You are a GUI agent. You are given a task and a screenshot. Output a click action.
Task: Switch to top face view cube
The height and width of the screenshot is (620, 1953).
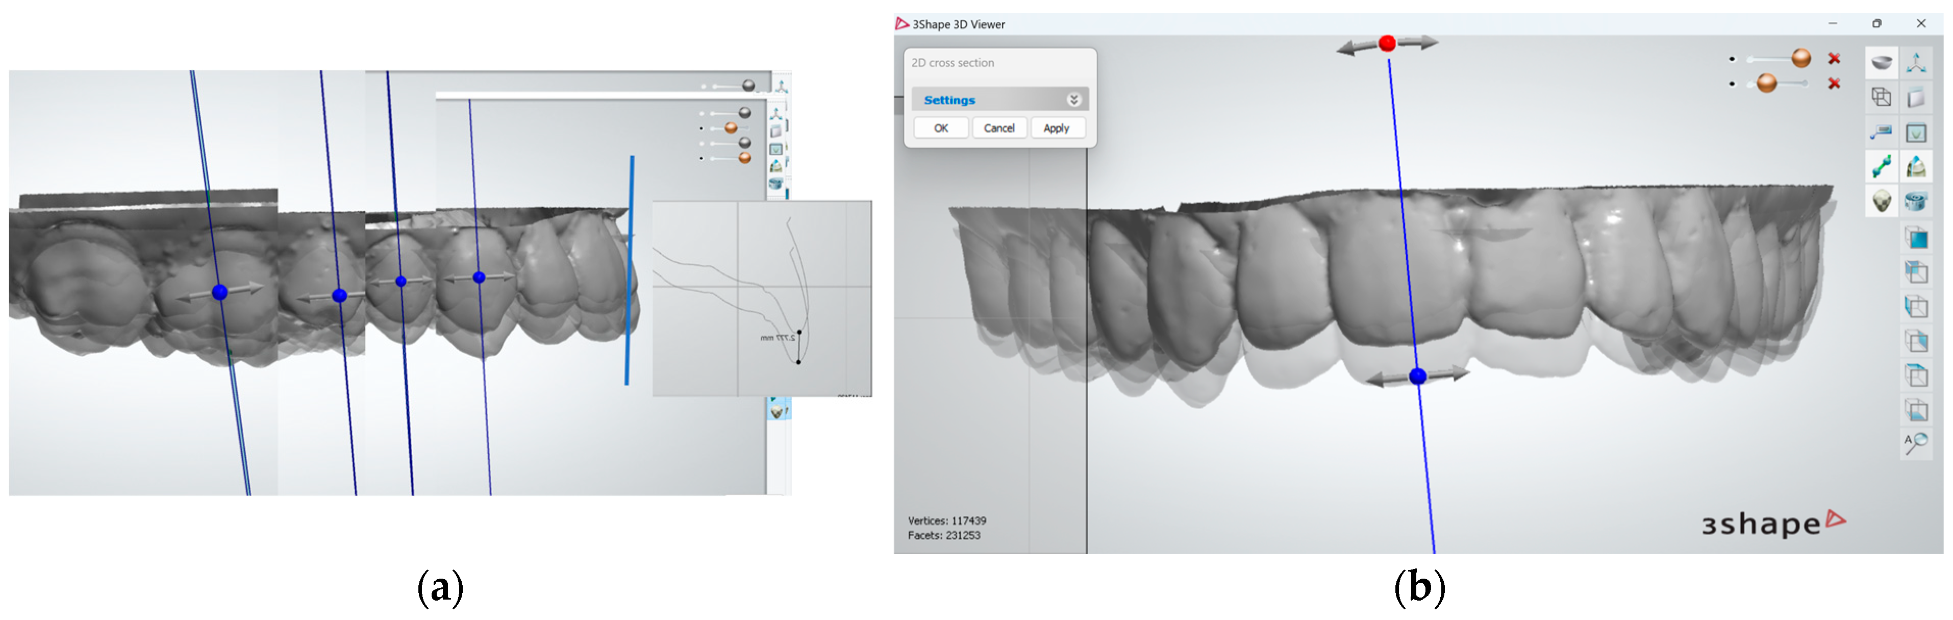(x=1916, y=375)
